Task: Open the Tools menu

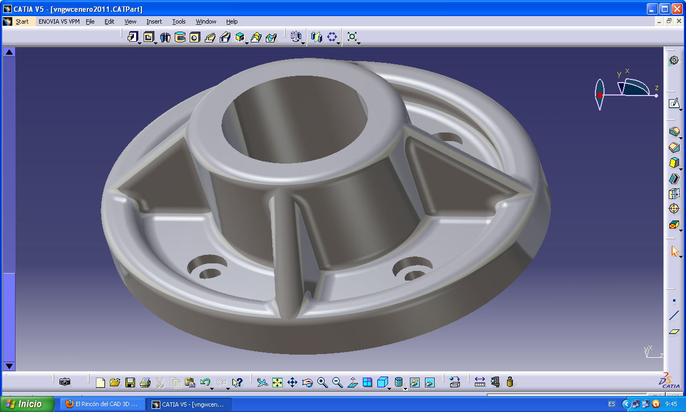Action: click(179, 21)
